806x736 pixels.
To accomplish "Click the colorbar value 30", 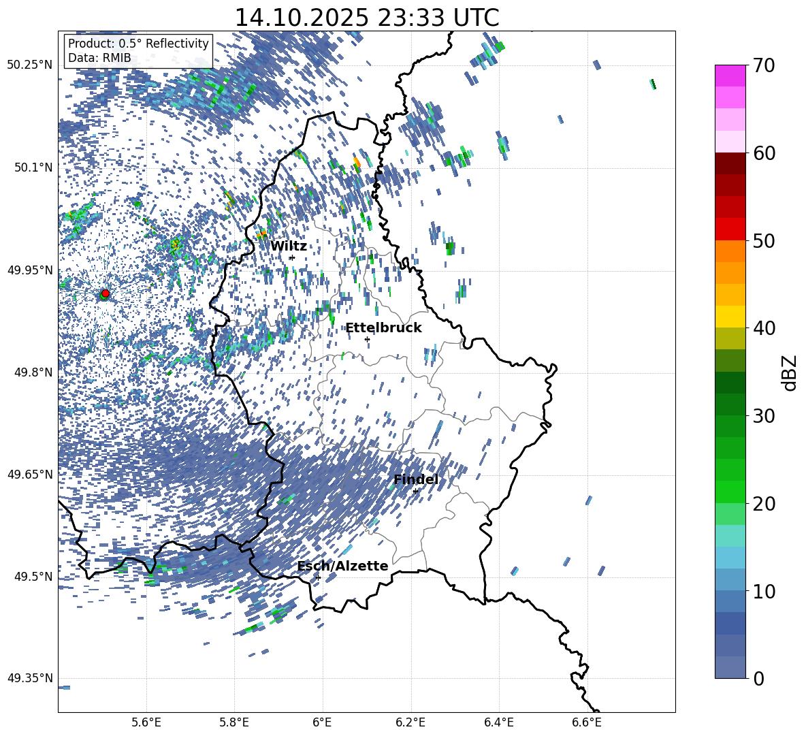I will [x=764, y=416].
